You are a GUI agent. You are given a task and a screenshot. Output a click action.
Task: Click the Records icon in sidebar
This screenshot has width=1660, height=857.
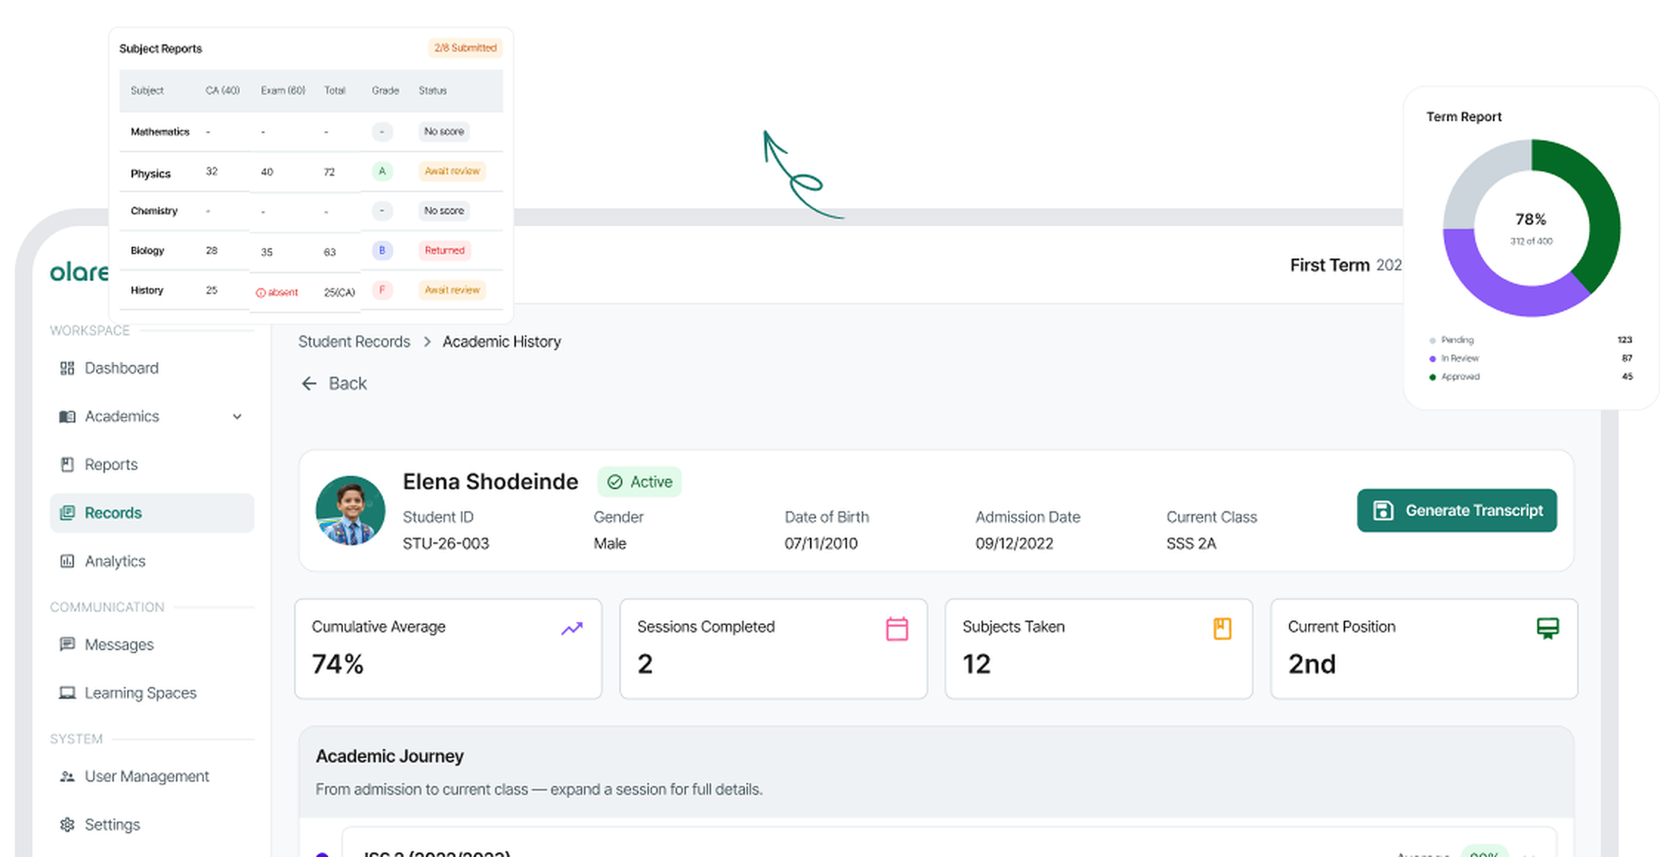[x=67, y=513]
